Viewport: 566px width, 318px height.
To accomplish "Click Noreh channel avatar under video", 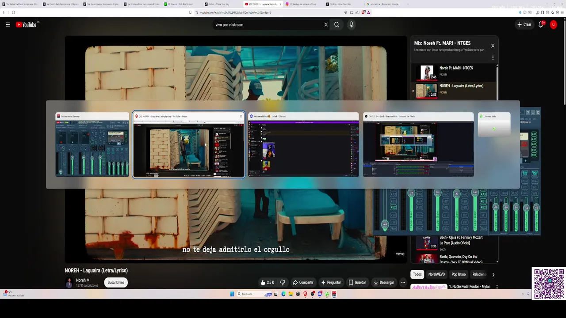I will coord(69,282).
